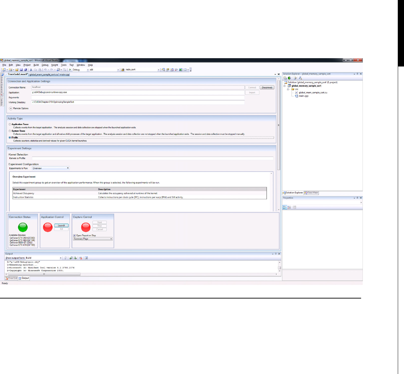Click the Capture Control Stop button
Viewport: 404px width, 374px height.
pos(100,226)
